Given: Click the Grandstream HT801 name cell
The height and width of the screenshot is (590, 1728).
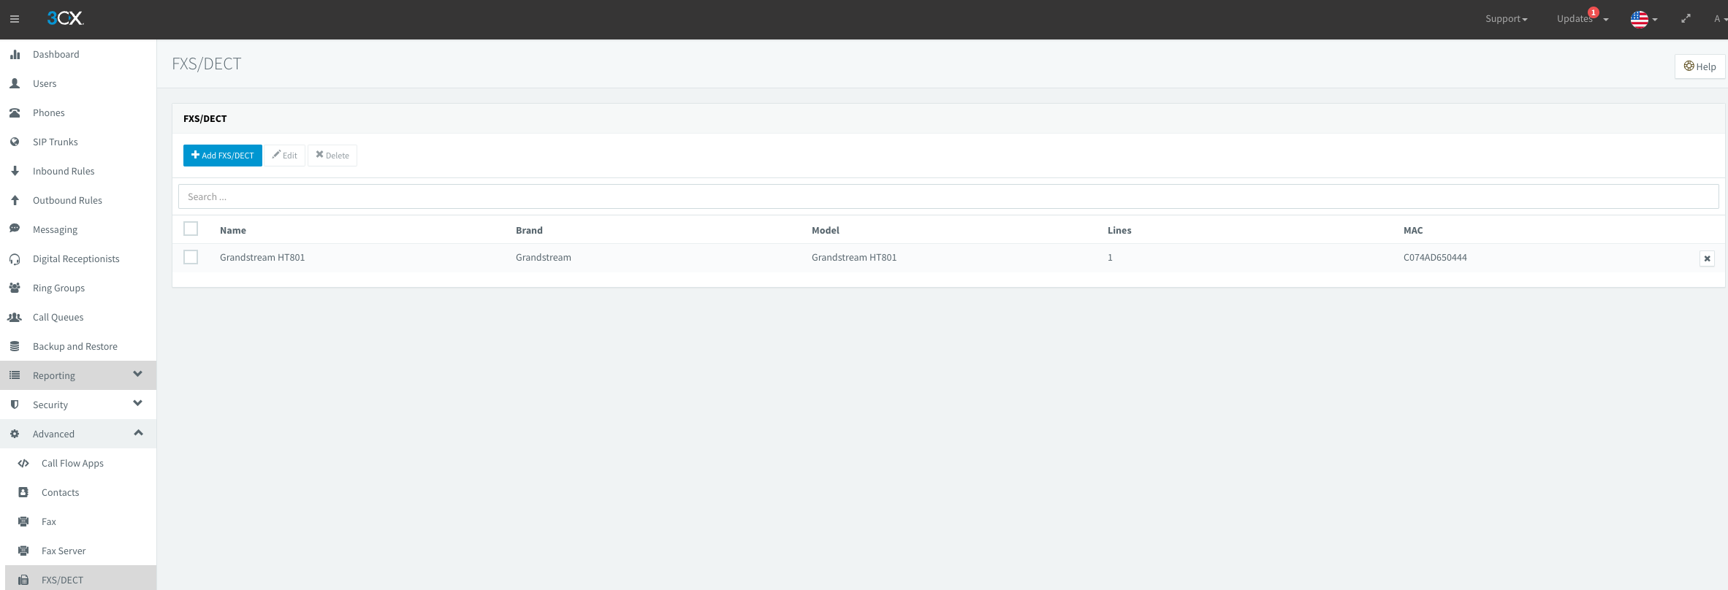Looking at the screenshot, I should coord(262,257).
